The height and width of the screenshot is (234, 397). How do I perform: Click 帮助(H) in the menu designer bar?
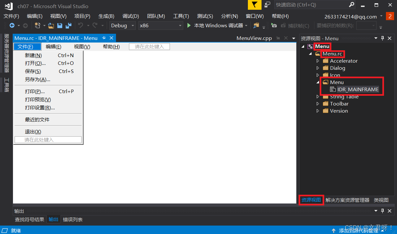(x=111, y=47)
